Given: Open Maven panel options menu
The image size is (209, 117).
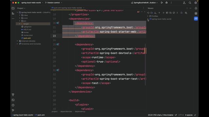Looking at the screenshot, I should pyautogui.click(x=187, y=8).
